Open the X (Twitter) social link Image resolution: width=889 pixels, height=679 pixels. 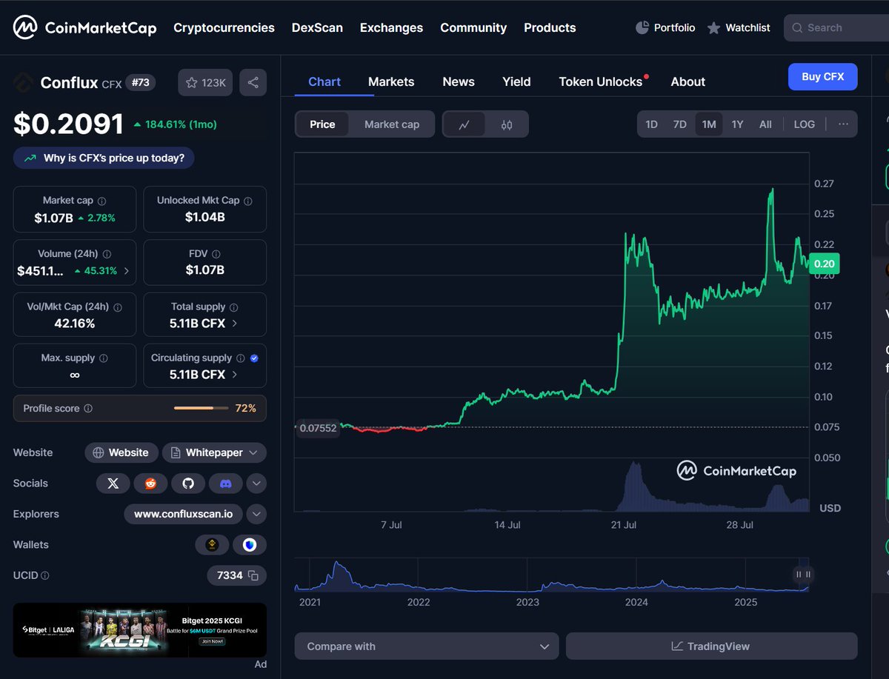[x=113, y=484]
